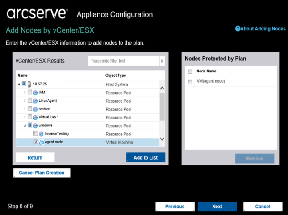Click the Return button
The width and height of the screenshot is (288, 215).
click(35, 158)
